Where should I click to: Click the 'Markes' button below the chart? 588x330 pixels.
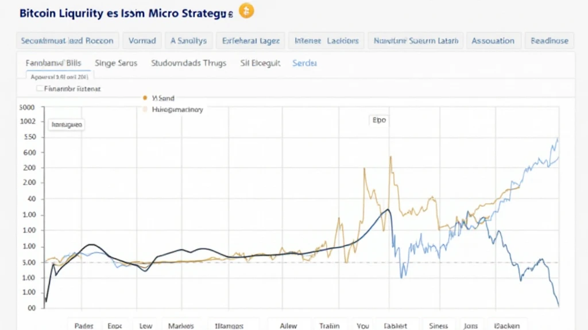[x=181, y=325]
